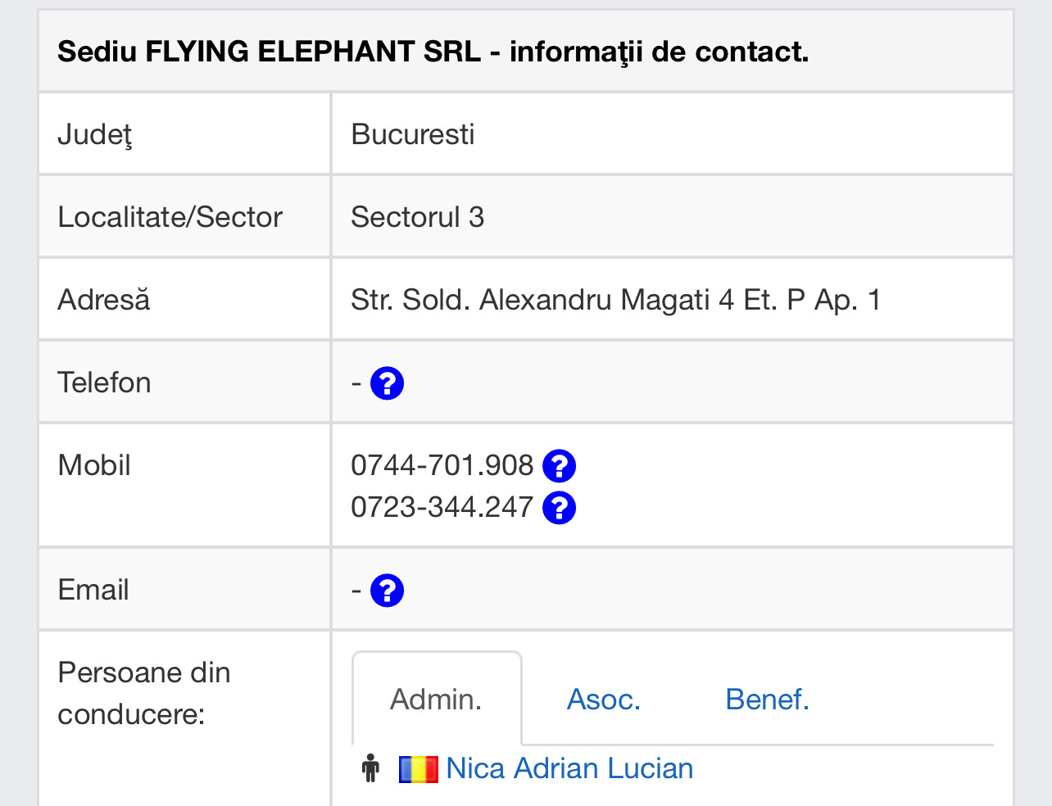Open the Benef. tab

(x=767, y=700)
